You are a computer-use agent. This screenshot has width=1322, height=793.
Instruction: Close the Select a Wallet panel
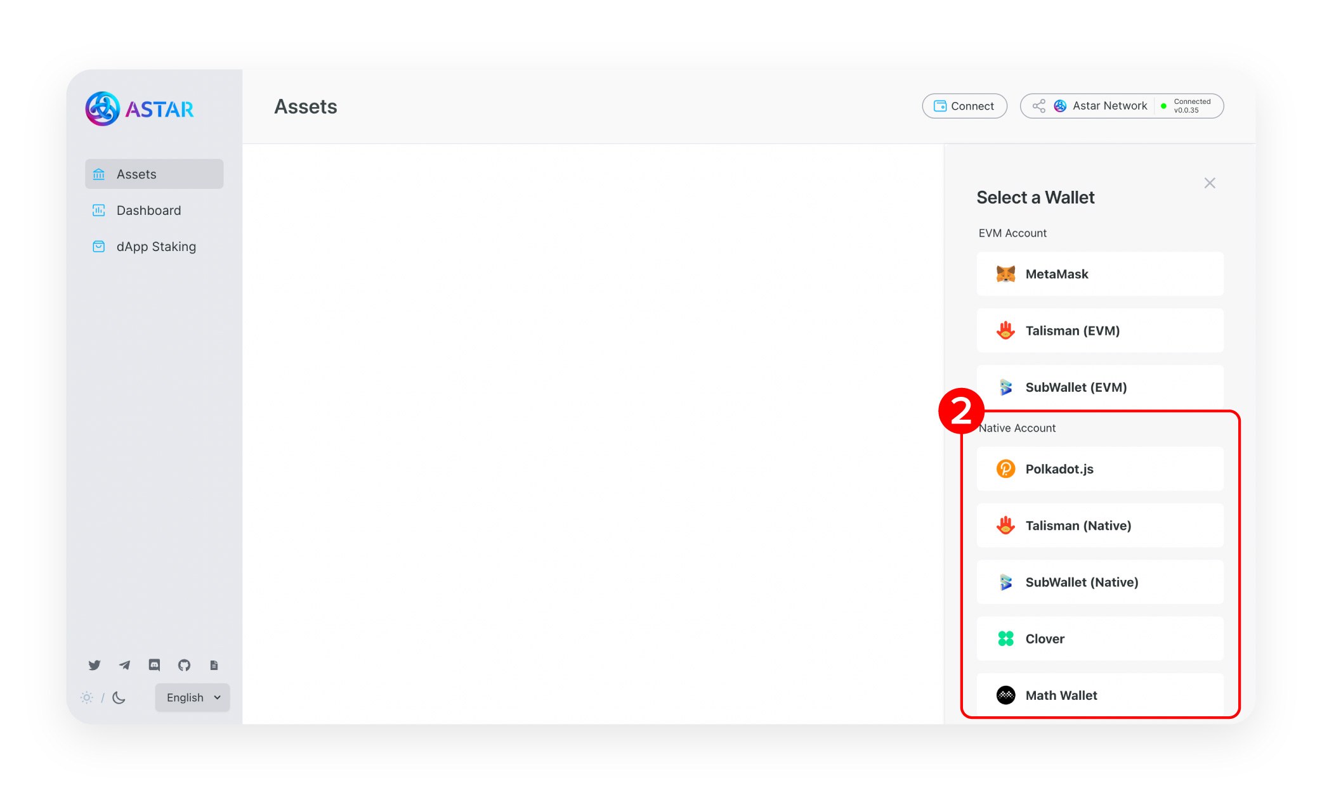tap(1209, 183)
